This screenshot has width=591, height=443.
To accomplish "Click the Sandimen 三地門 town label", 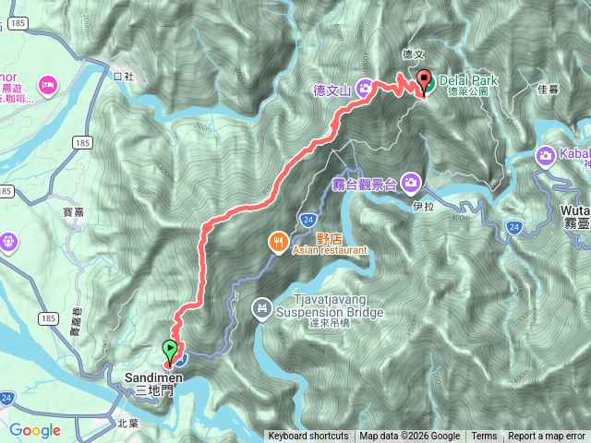I will pos(154,384).
